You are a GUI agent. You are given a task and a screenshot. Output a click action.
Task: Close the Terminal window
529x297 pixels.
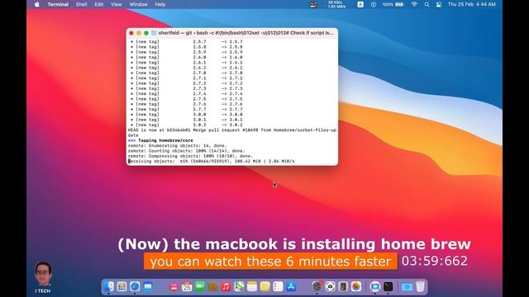[x=131, y=33]
